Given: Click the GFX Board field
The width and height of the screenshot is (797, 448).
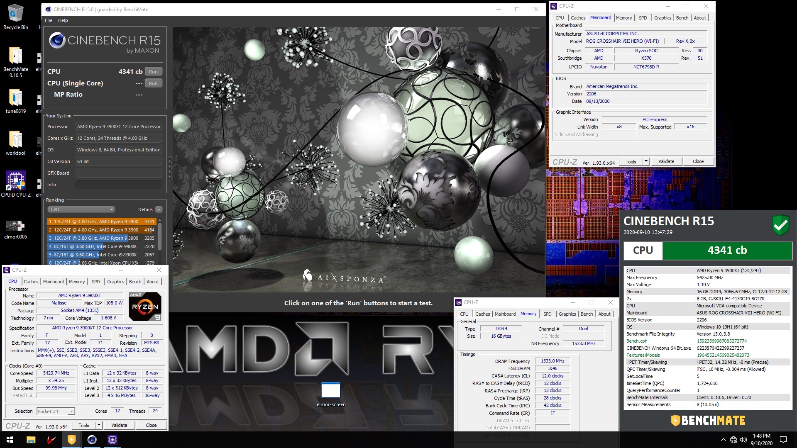Looking at the screenshot, I should coord(118,173).
